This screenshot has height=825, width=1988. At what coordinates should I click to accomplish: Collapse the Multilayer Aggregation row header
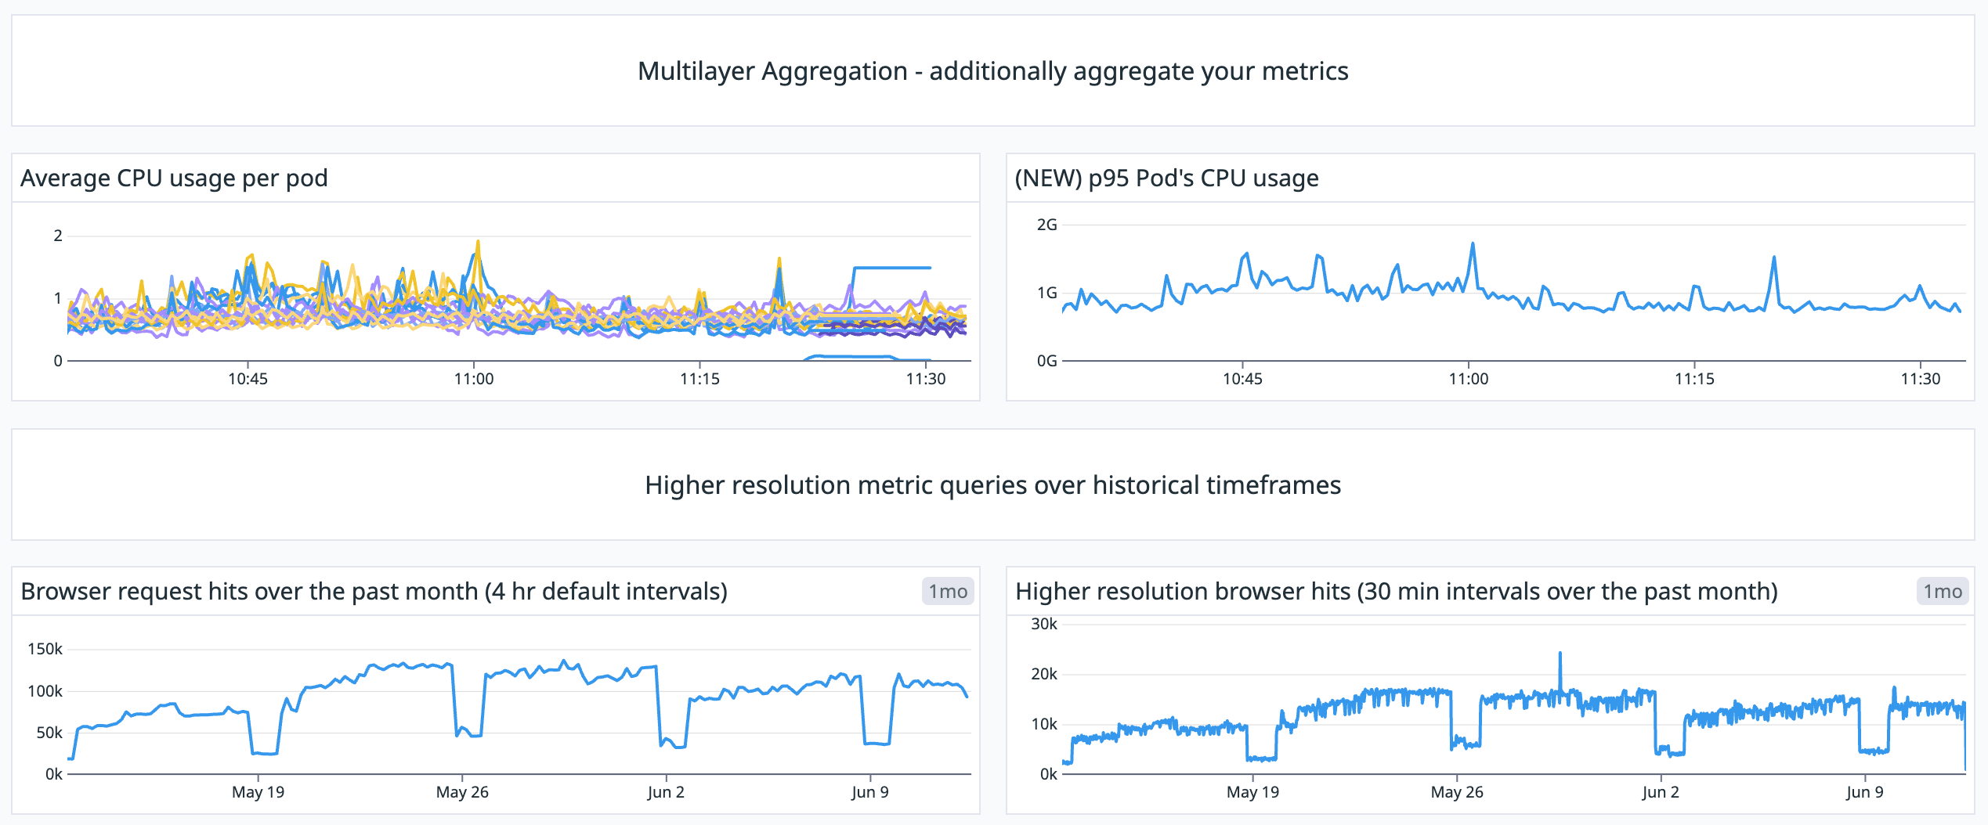point(994,71)
